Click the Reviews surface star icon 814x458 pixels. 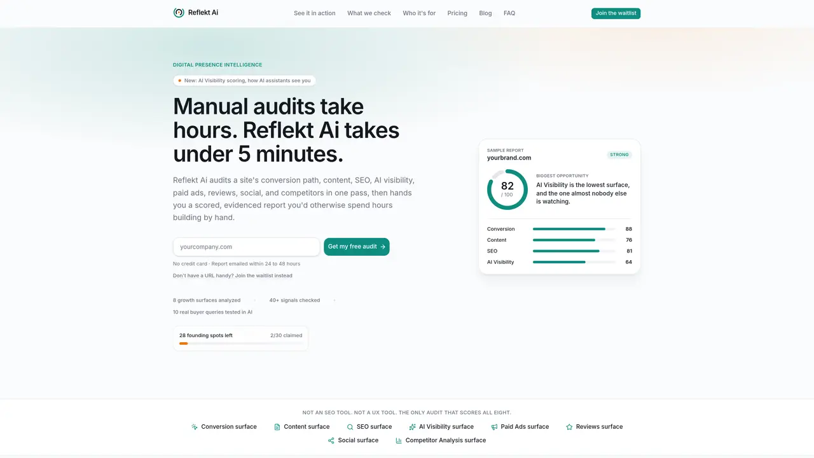569,427
